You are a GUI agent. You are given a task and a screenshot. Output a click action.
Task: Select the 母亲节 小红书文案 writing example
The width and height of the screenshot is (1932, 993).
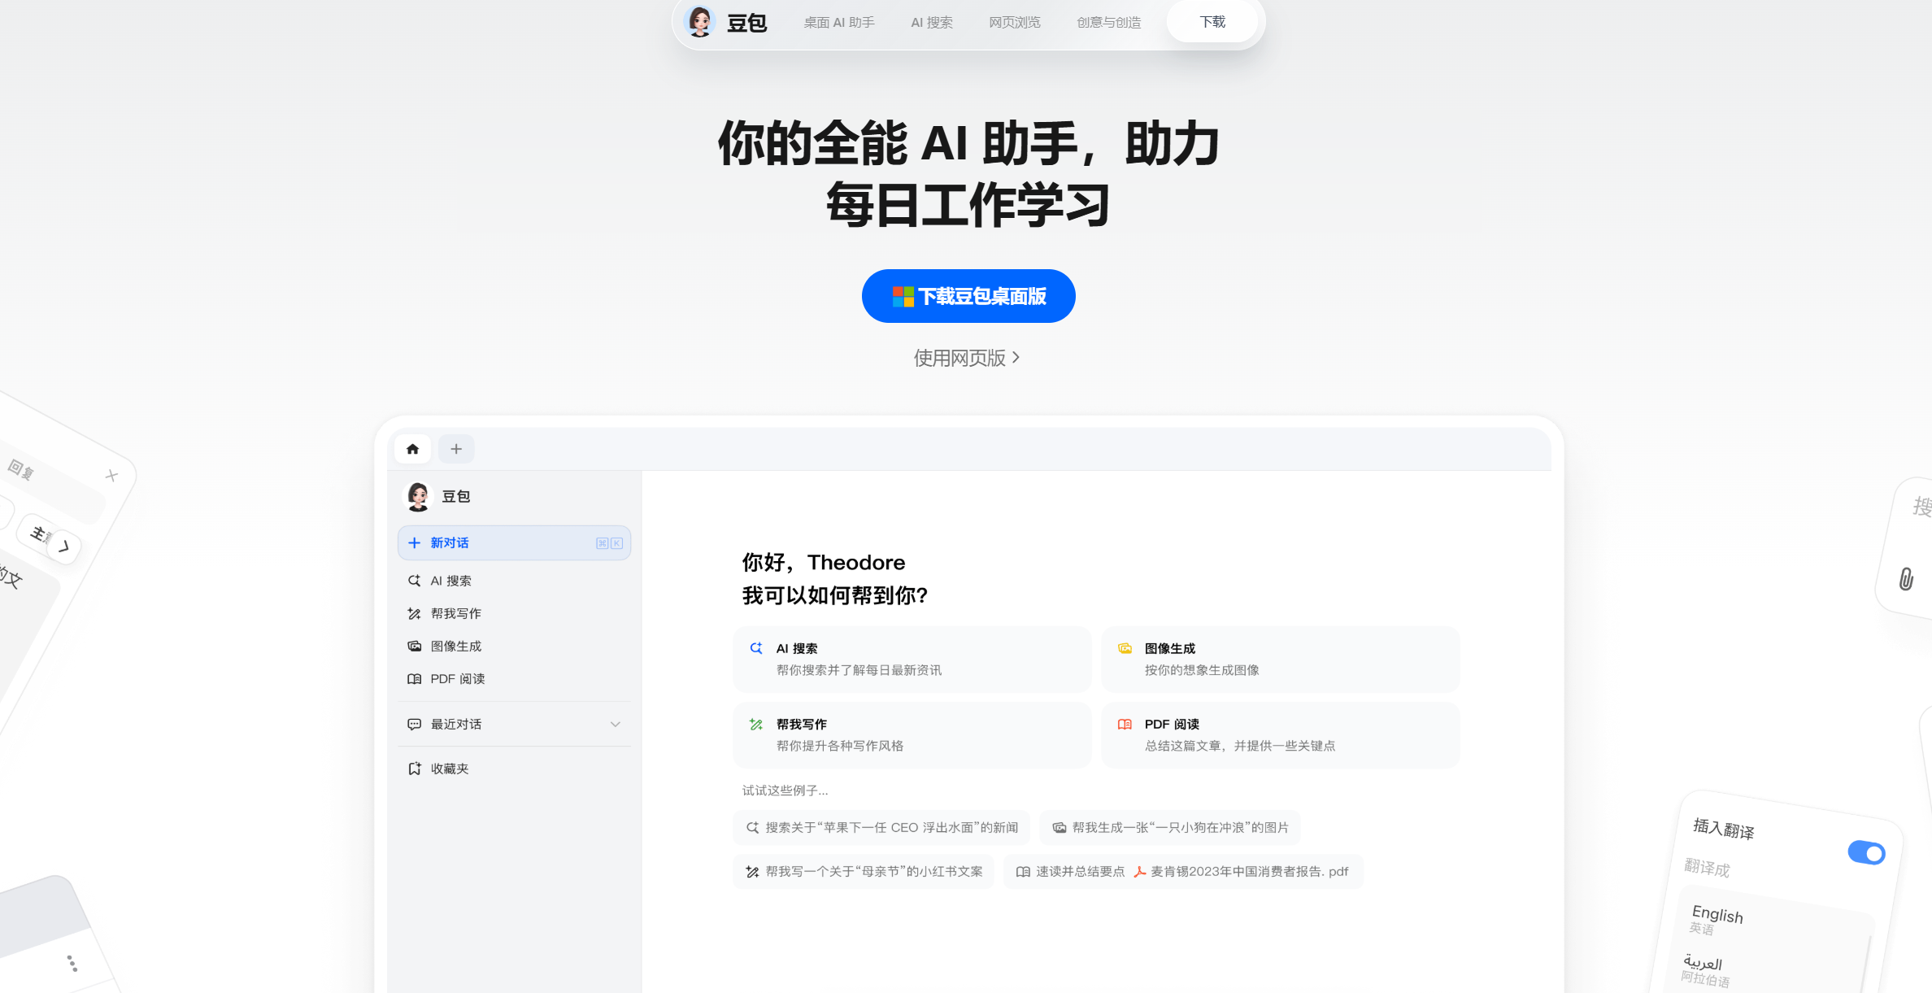864,871
